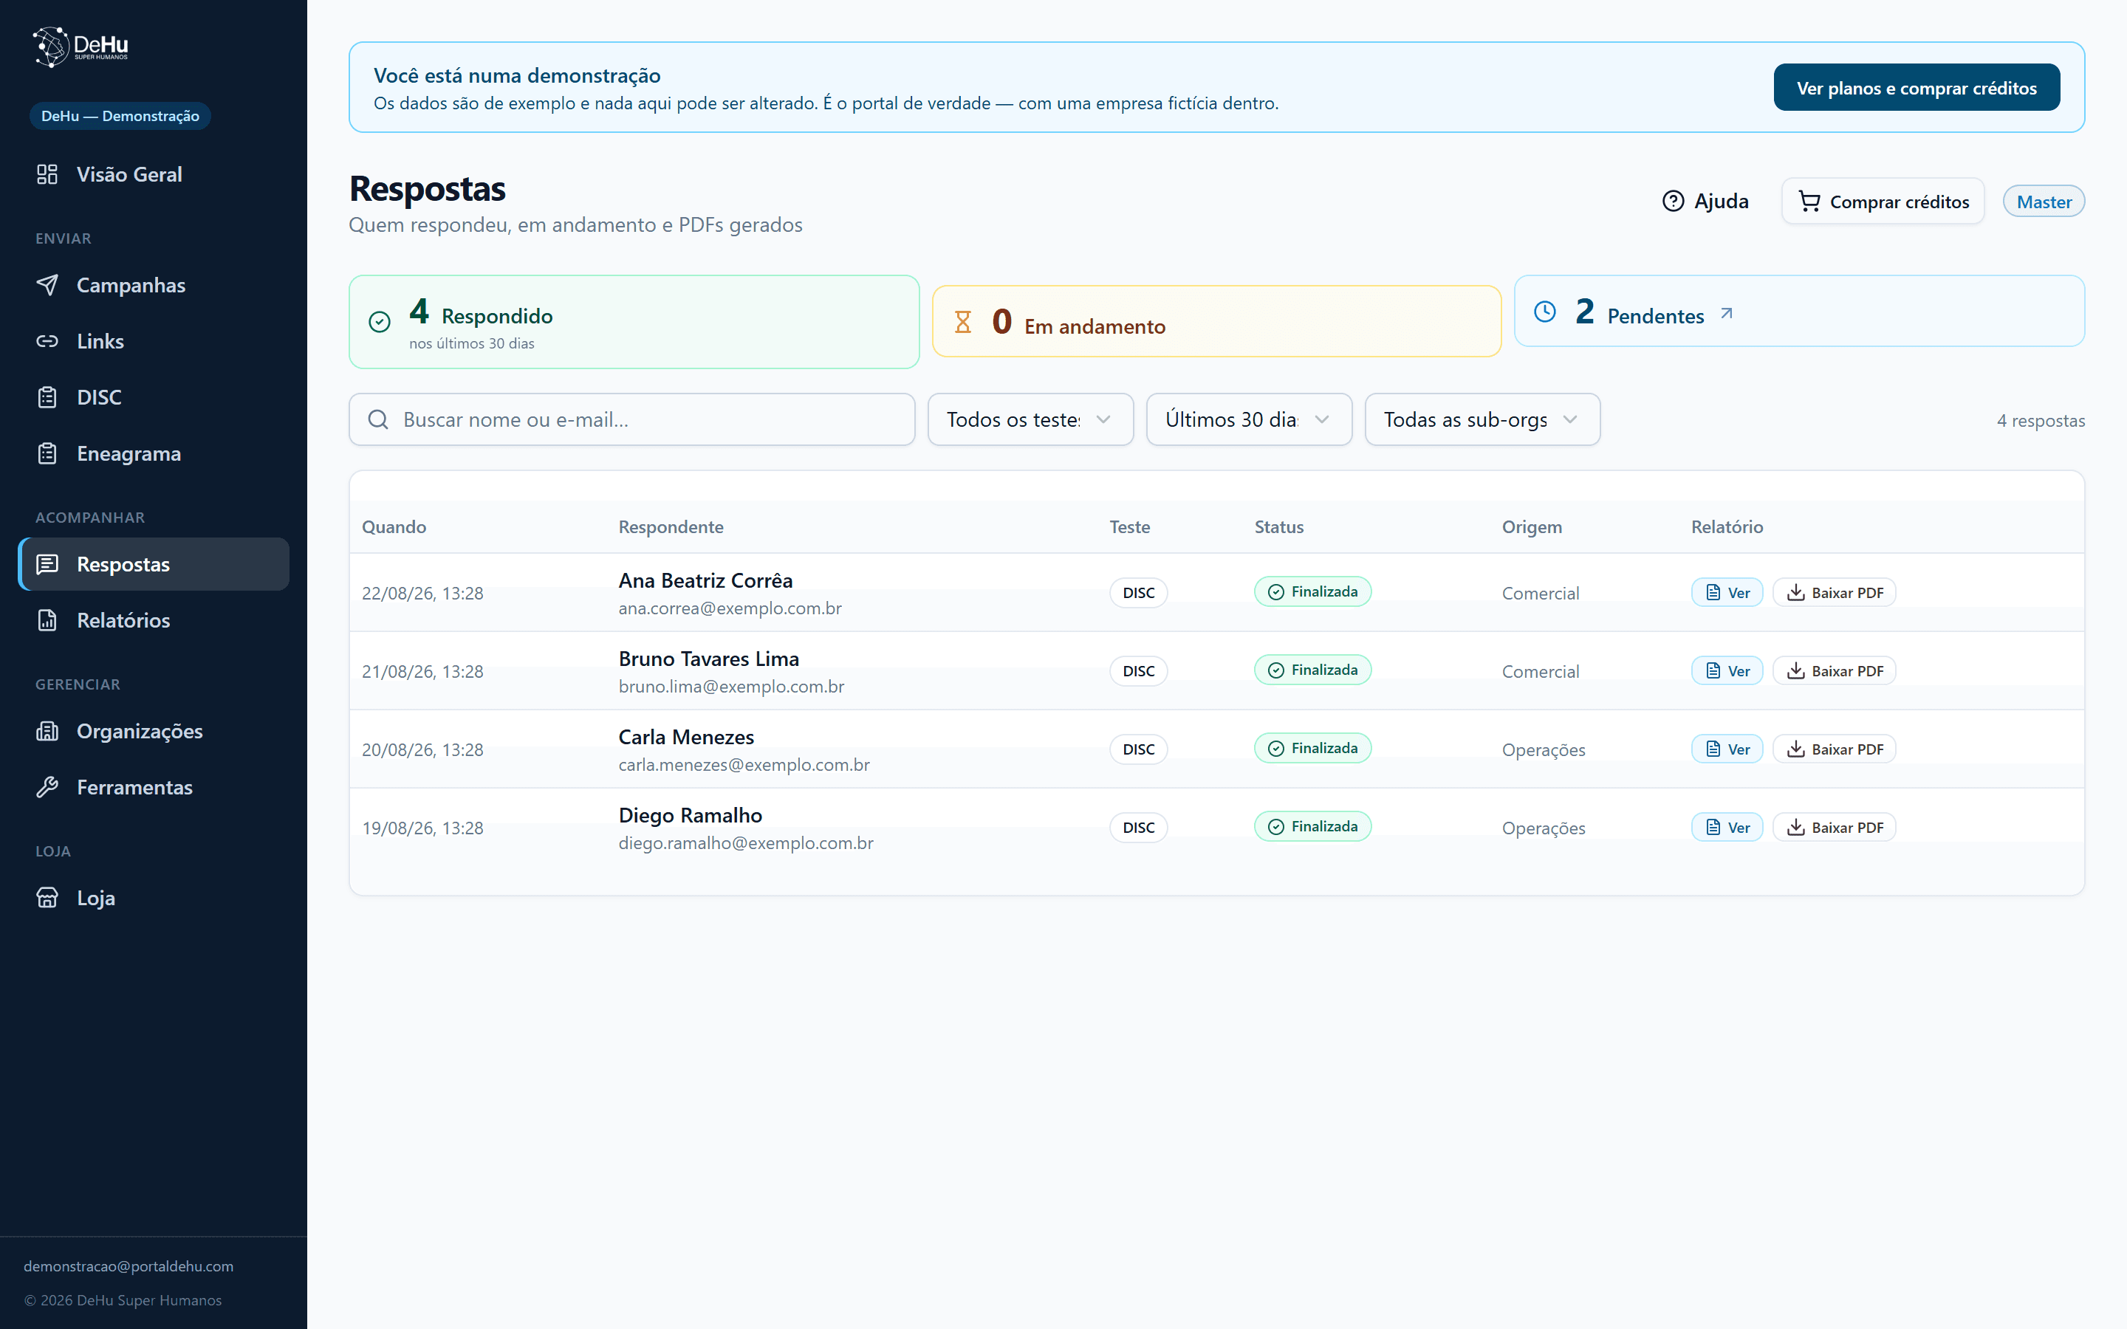Open Campanhas in the sidebar

(153, 285)
